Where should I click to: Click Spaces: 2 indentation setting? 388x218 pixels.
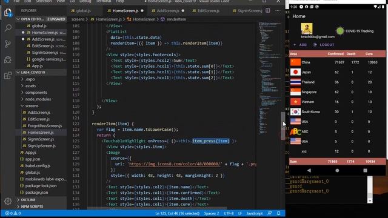click(x=212, y=213)
